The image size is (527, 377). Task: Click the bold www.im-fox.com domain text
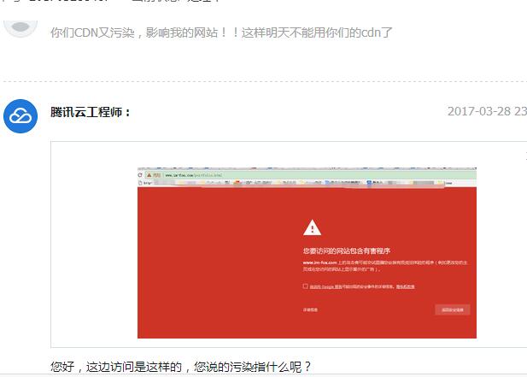click(x=320, y=262)
